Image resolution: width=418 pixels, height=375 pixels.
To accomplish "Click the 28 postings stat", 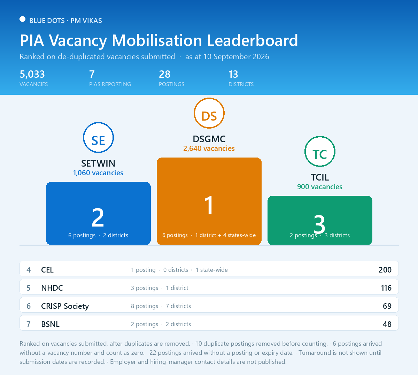I will tap(172, 78).
